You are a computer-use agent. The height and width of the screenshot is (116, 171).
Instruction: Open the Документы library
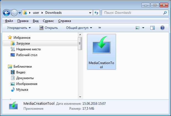(25, 78)
